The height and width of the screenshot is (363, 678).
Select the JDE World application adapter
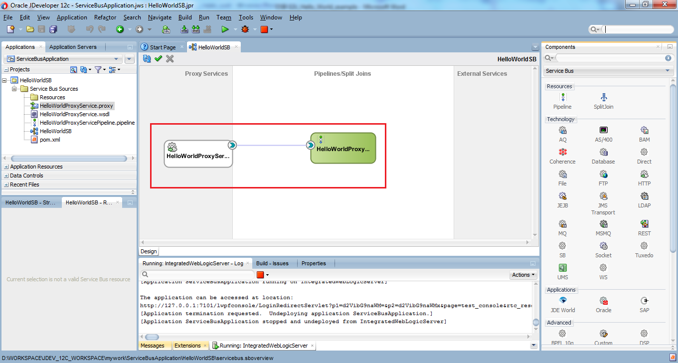[x=562, y=301]
